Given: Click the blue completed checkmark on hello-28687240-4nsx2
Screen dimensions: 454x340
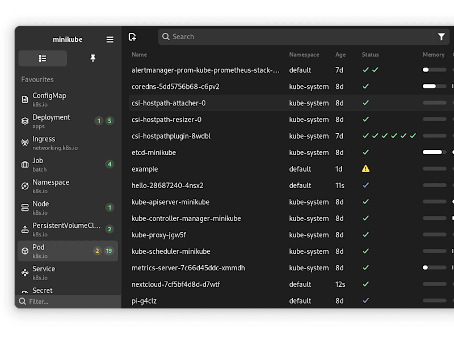Looking at the screenshot, I should point(365,185).
